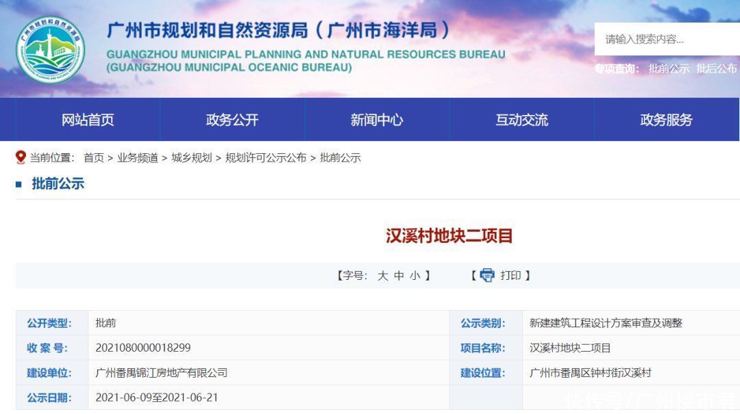Select 小 for small font size
This screenshot has height=414, width=740.
pos(414,276)
